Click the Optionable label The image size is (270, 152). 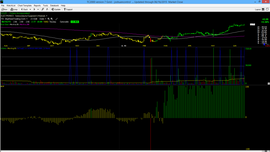(x=64, y=22)
